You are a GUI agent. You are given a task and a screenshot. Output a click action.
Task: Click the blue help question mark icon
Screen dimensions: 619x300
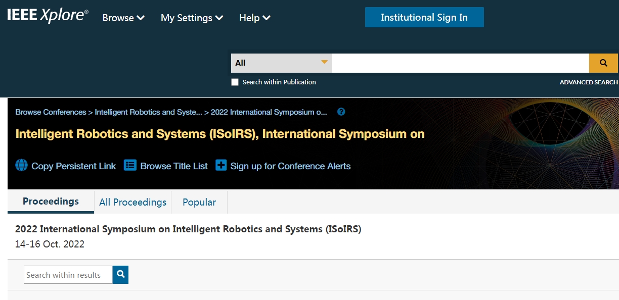pos(341,112)
